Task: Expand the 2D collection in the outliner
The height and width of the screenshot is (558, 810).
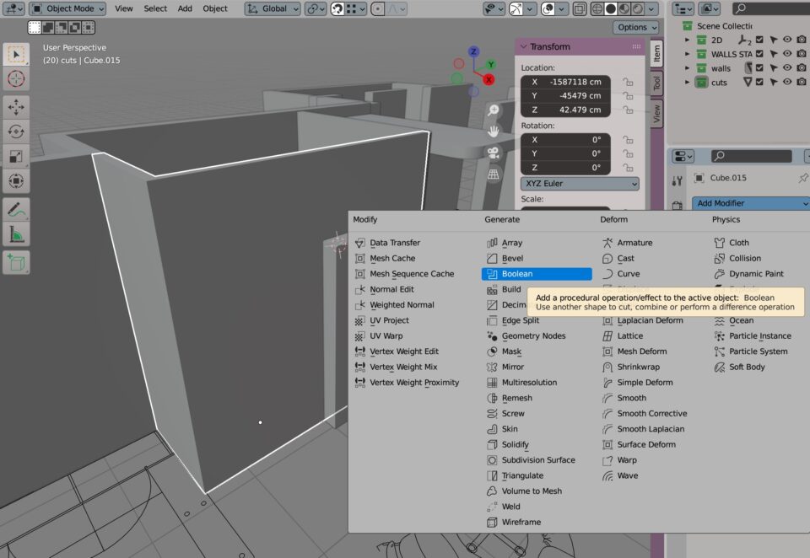Action: click(688, 40)
